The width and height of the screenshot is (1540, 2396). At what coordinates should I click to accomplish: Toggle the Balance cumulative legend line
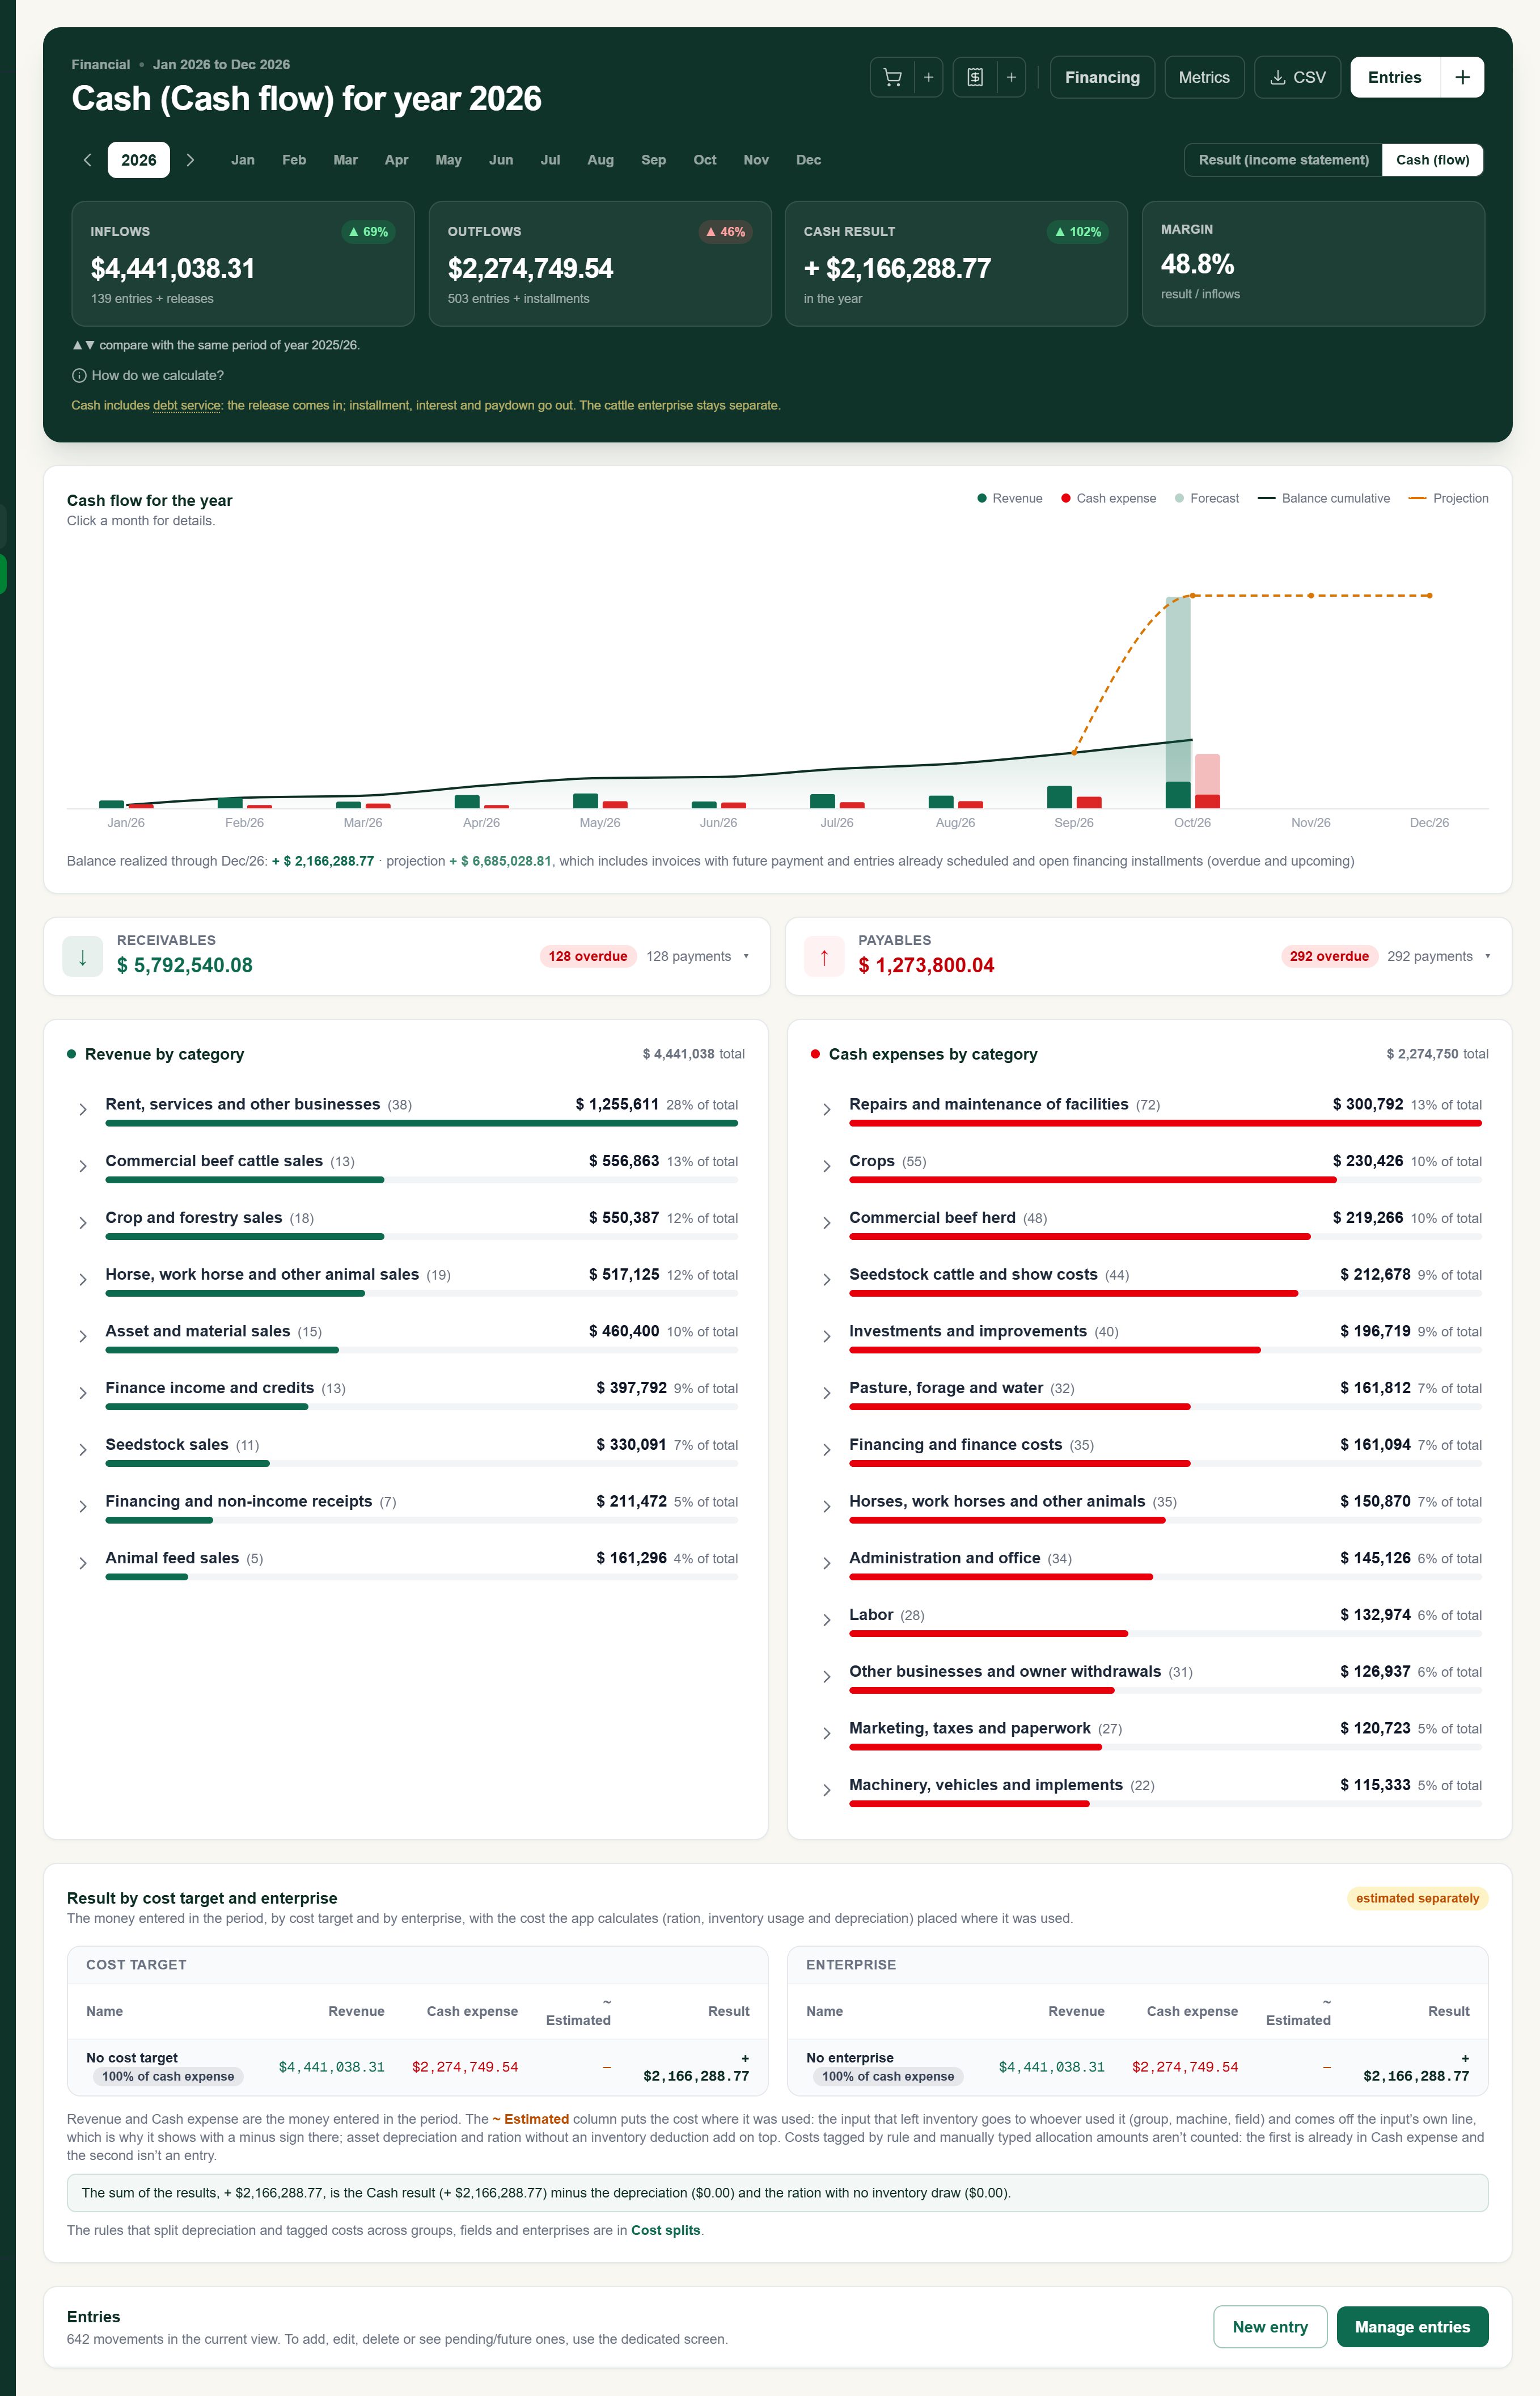tap(1324, 498)
